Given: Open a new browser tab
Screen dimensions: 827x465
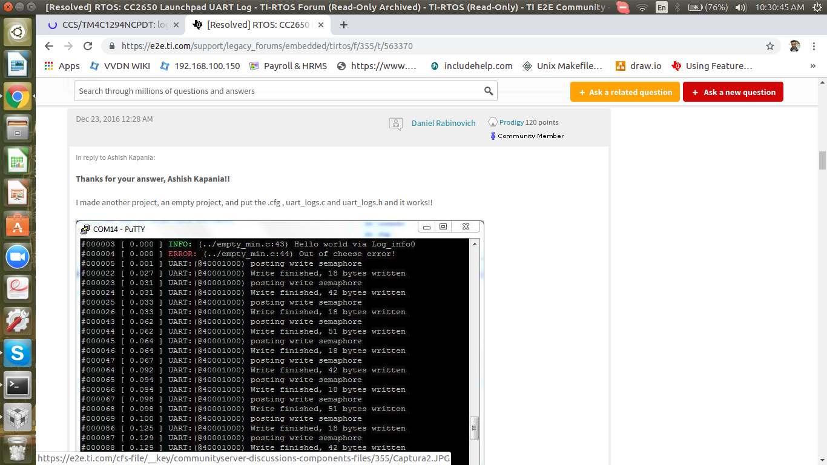Looking at the screenshot, I should point(344,25).
